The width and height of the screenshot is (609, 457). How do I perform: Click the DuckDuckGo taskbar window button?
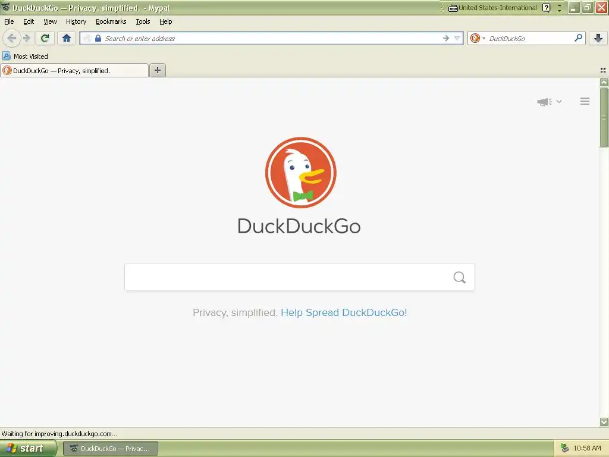click(111, 449)
